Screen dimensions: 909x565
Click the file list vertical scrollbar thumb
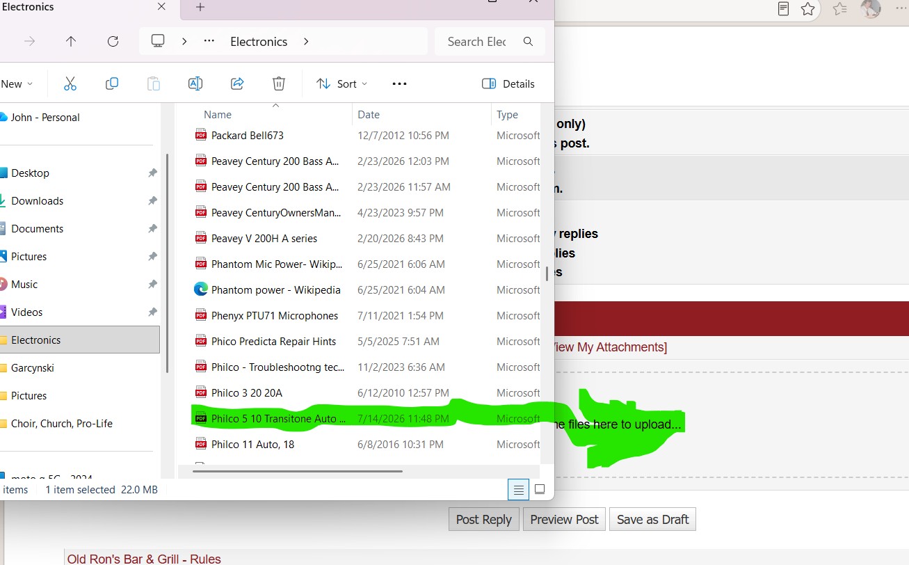pyautogui.click(x=547, y=273)
